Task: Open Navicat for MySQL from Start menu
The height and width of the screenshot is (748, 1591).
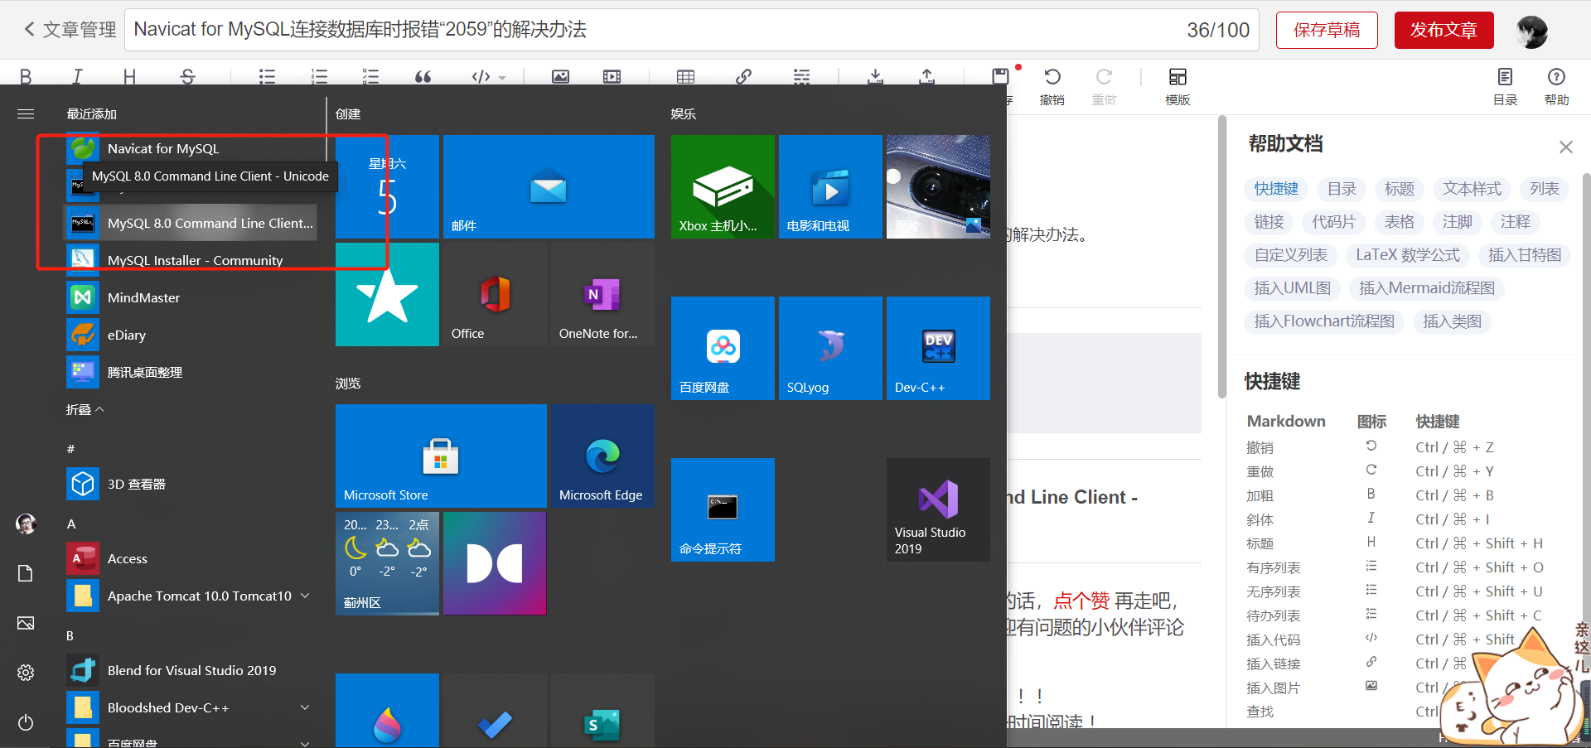Action: tap(191, 149)
